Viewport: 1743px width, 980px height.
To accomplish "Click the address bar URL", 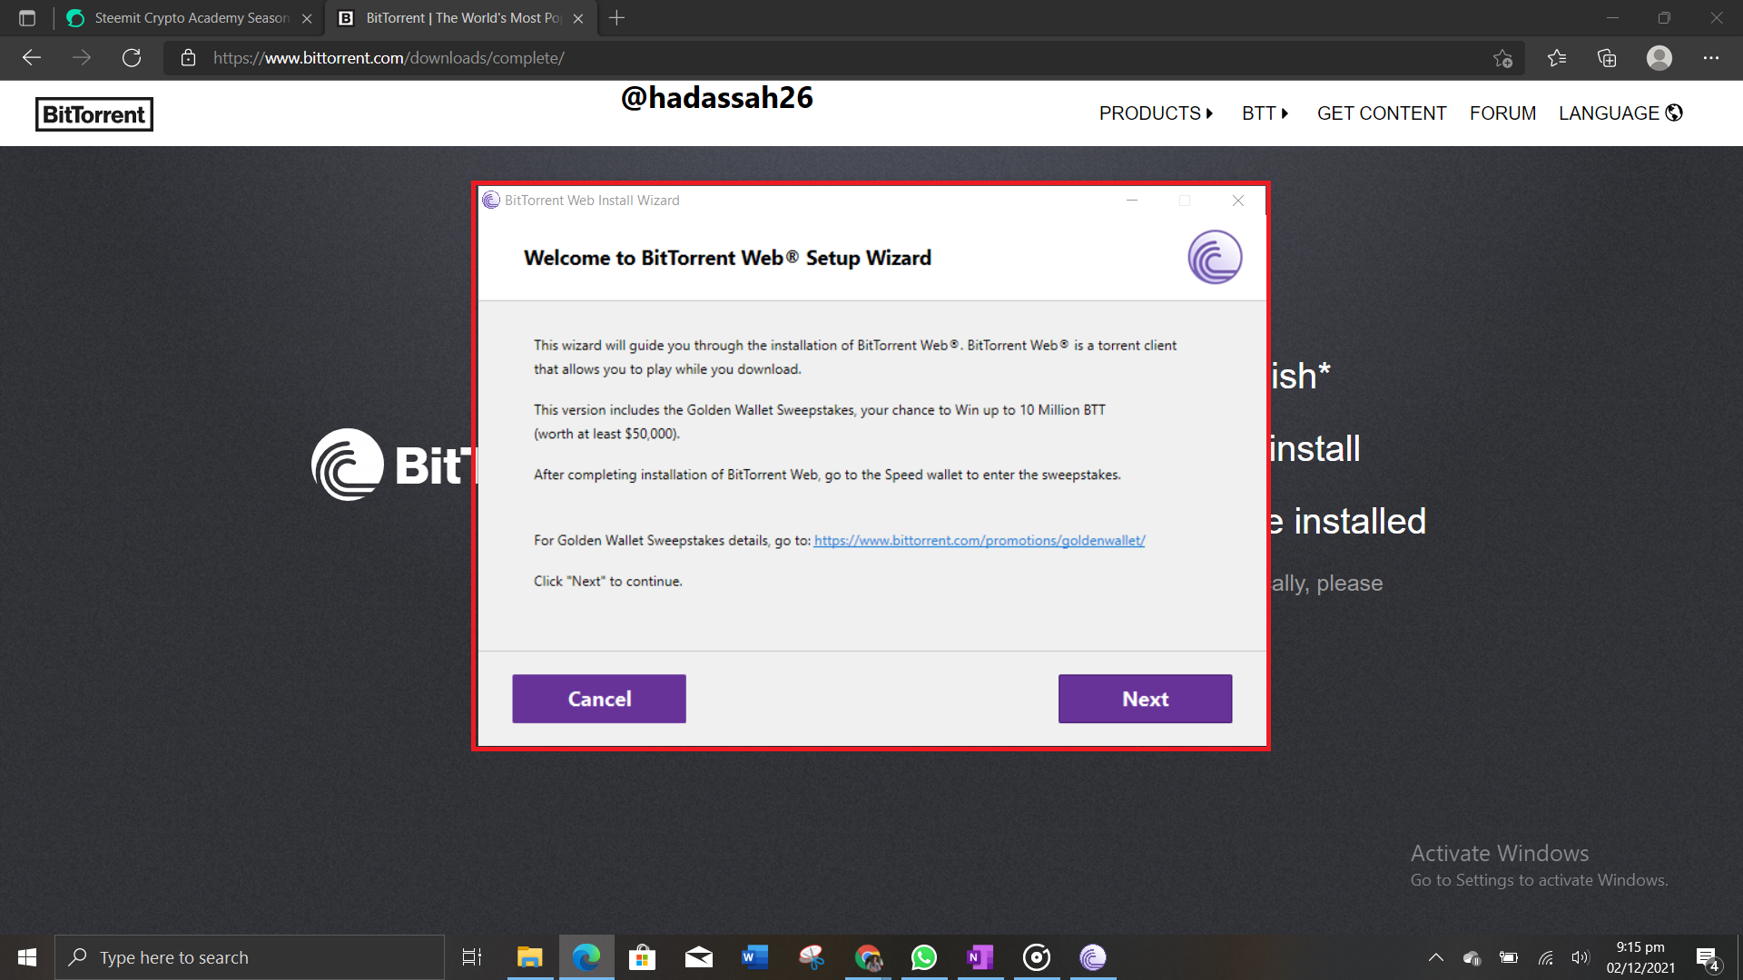I will (389, 58).
